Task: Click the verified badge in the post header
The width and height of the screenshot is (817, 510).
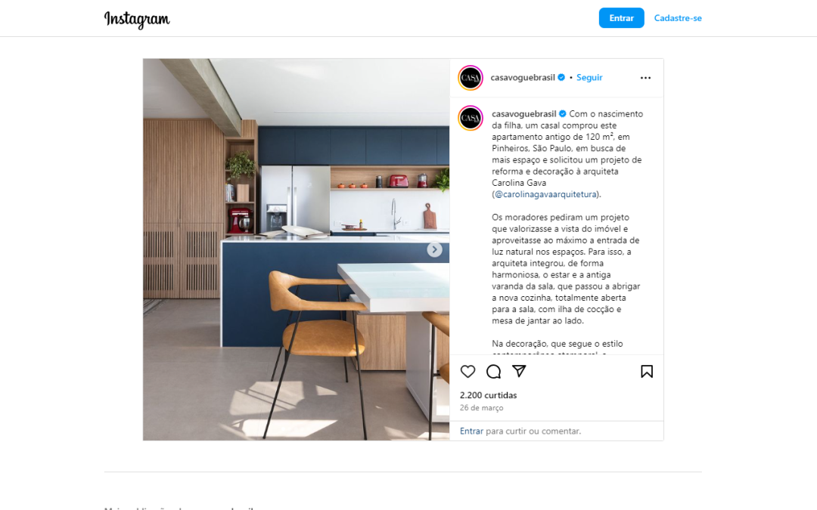Action: (561, 77)
